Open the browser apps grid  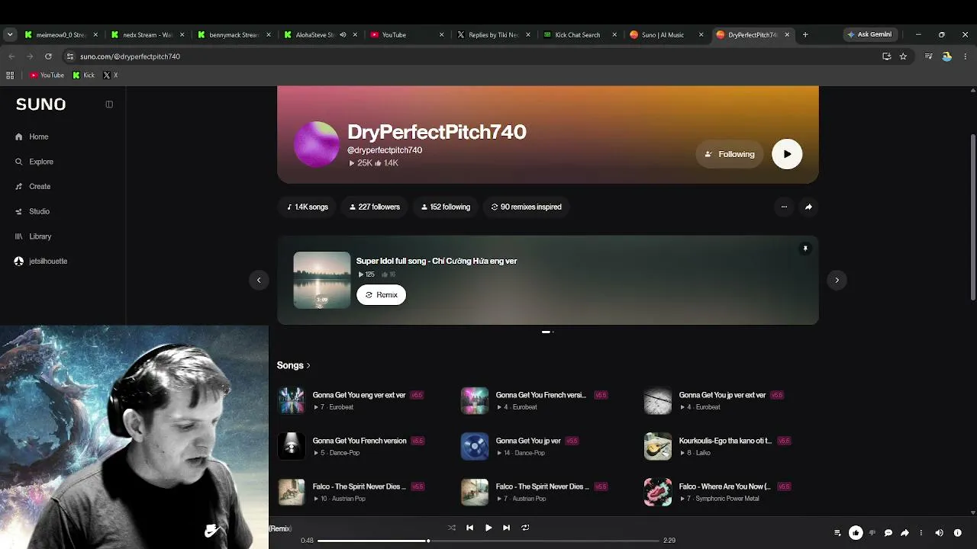coord(10,75)
